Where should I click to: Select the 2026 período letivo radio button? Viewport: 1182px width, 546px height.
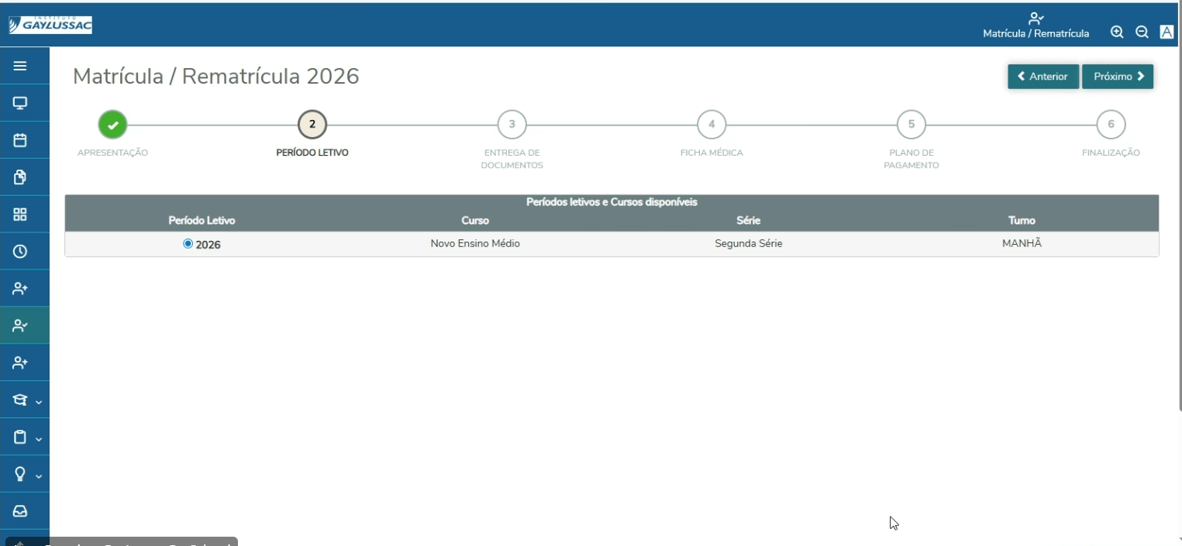tap(188, 244)
